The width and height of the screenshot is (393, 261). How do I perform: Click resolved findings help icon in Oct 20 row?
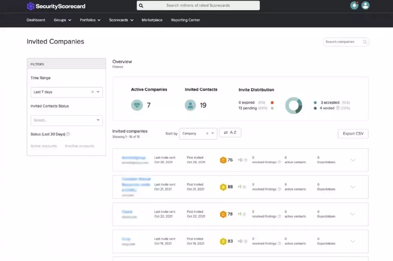(x=279, y=162)
